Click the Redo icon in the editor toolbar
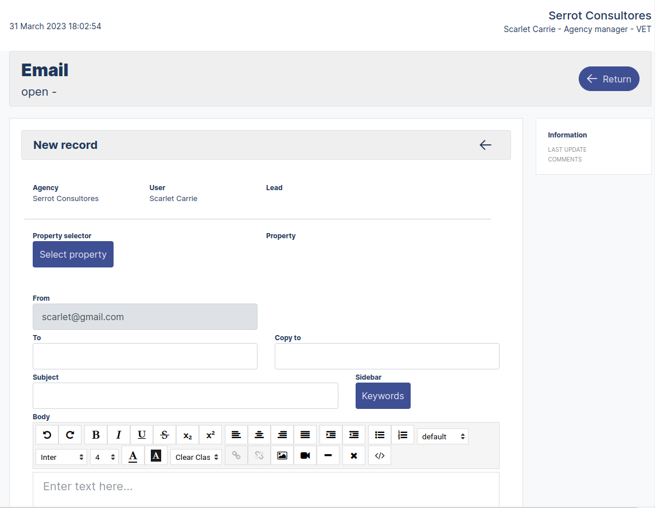This screenshot has height=508, width=655. 70,435
